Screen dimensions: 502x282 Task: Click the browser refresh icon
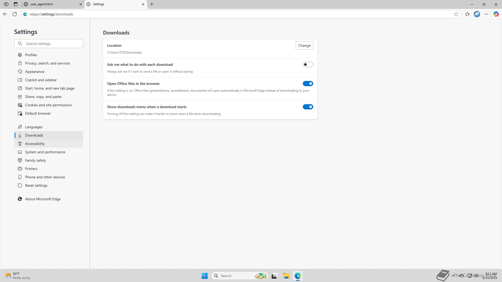[15, 14]
